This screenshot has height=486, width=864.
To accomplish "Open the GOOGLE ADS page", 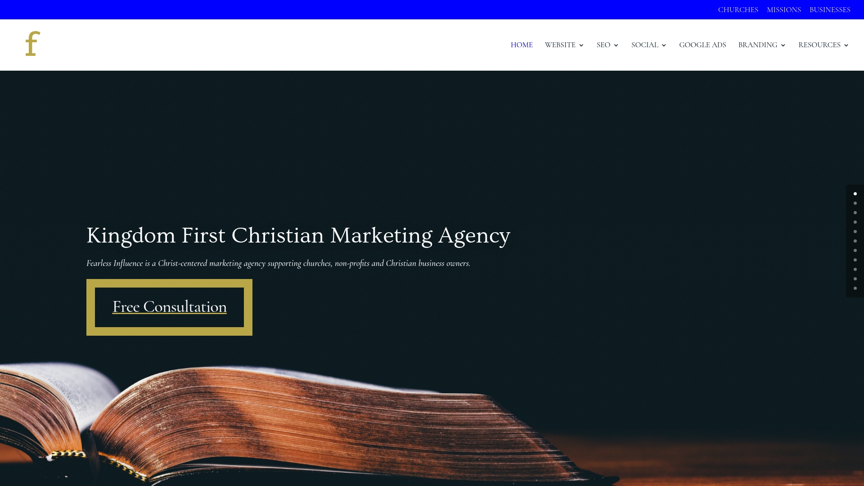I will [x=702, y=45].
